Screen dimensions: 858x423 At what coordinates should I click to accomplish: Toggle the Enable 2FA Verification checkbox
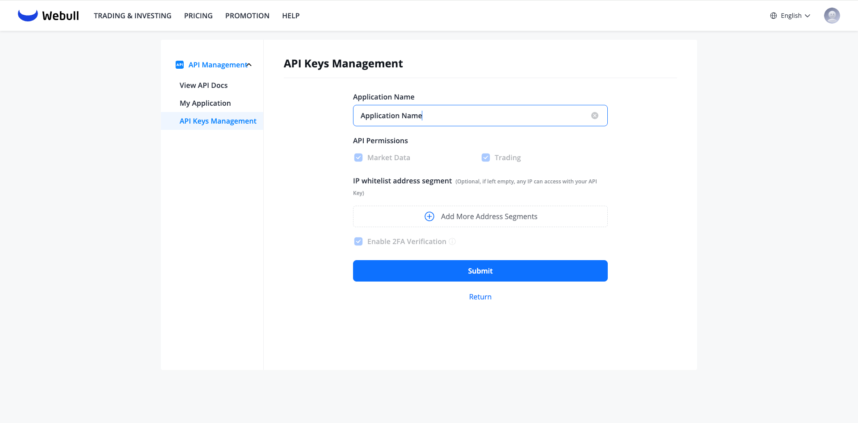(358, 241)
